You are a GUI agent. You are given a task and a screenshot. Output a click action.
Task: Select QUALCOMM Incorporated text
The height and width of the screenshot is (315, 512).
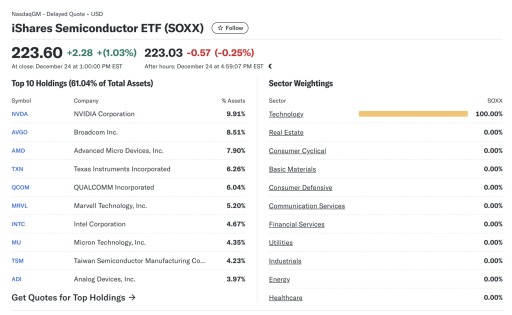point(113,187)
